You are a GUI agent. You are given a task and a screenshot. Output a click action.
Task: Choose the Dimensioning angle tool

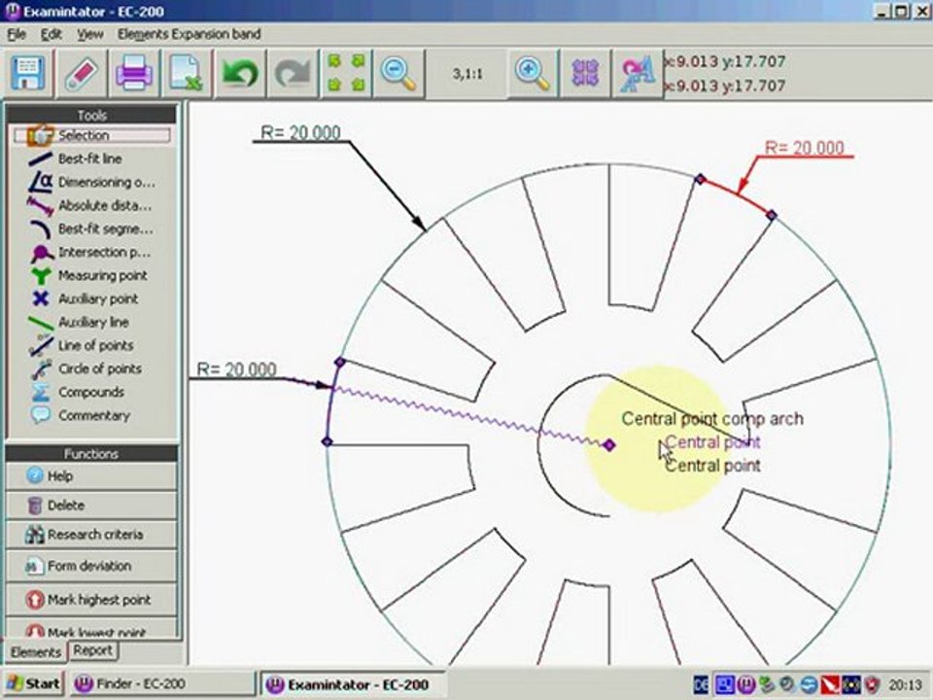(x=92, y=182)
